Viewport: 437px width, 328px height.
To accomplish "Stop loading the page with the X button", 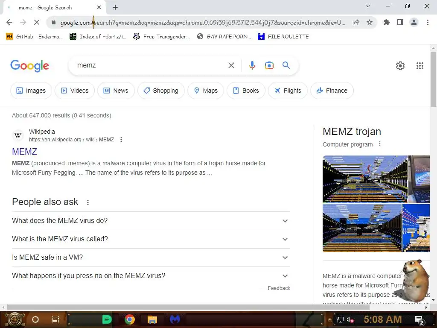I will (37, 22).
